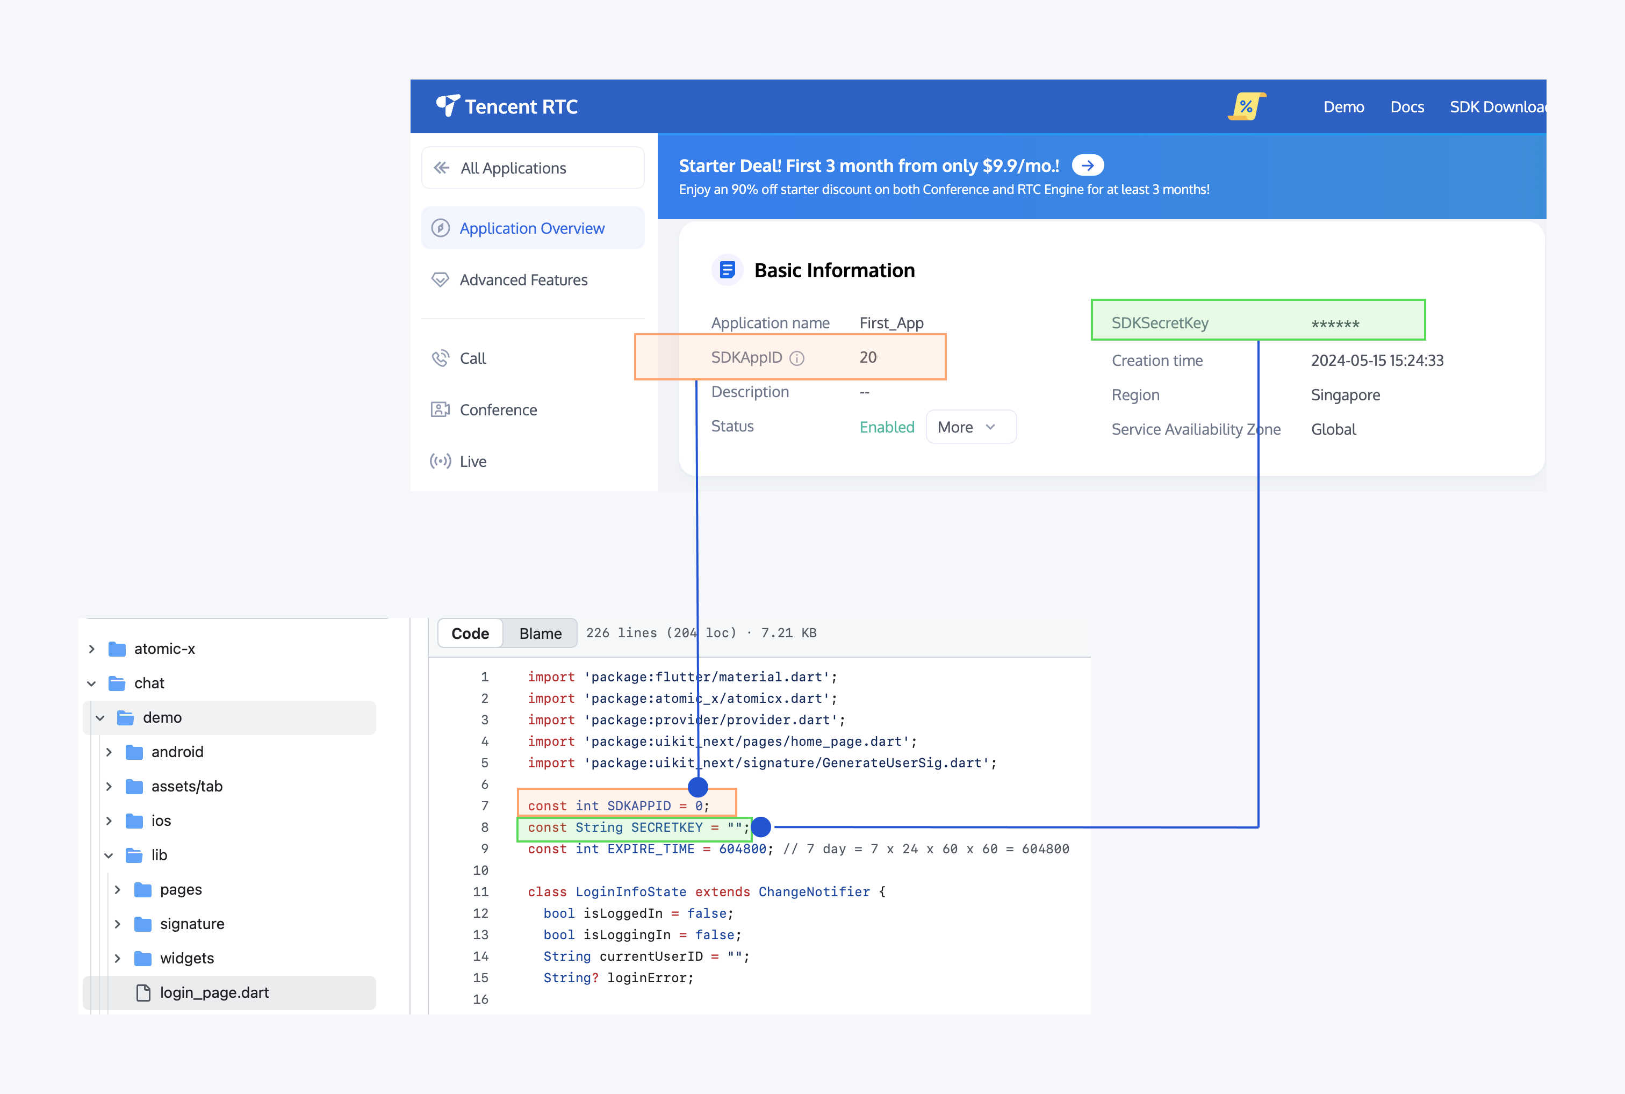The height and width of the screenshot is (1094, 1625).
Task: Open the More dropdown next to Enabled
Action: point(970,427)
